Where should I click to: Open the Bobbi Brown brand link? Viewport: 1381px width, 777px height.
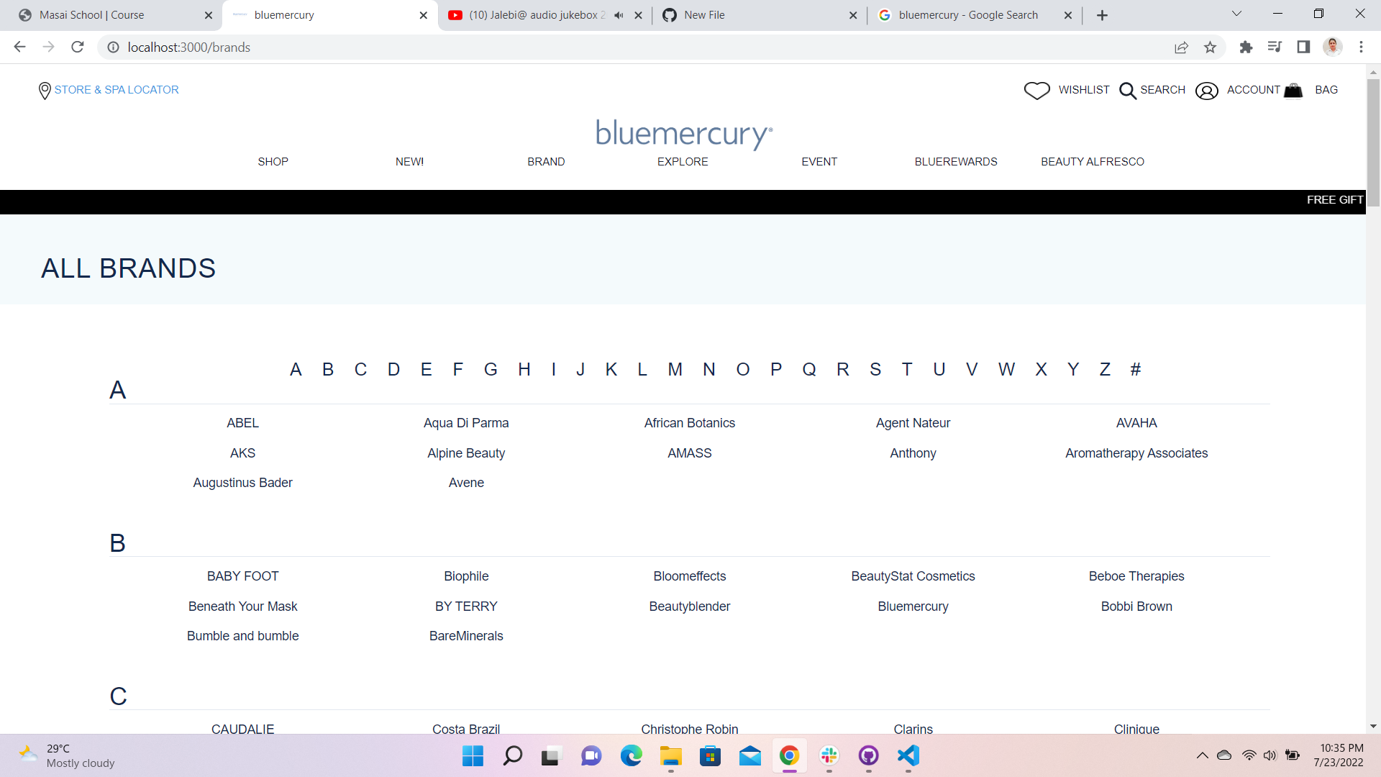pos(1136,606)
